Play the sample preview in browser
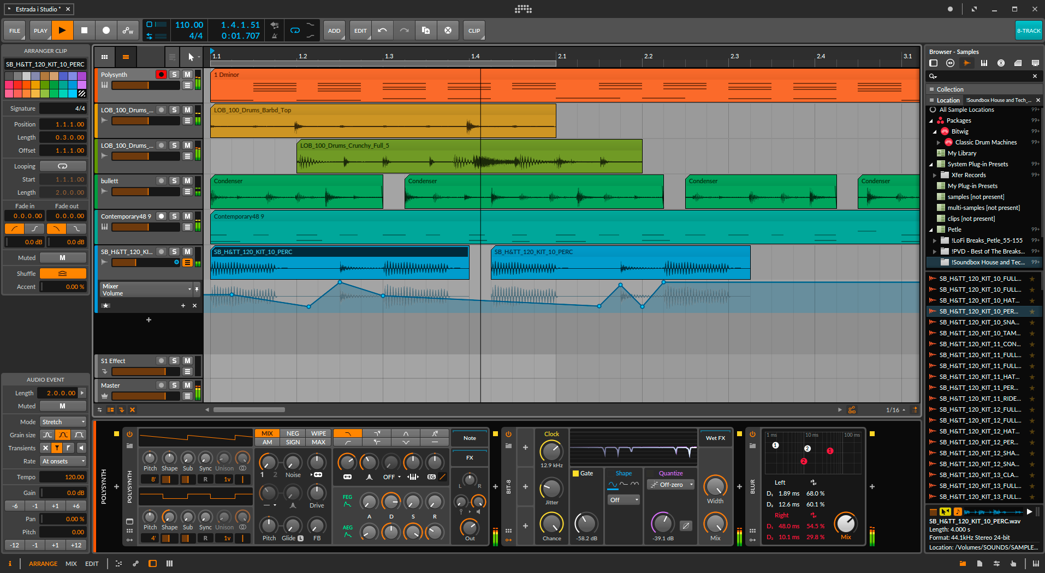 1029,511
